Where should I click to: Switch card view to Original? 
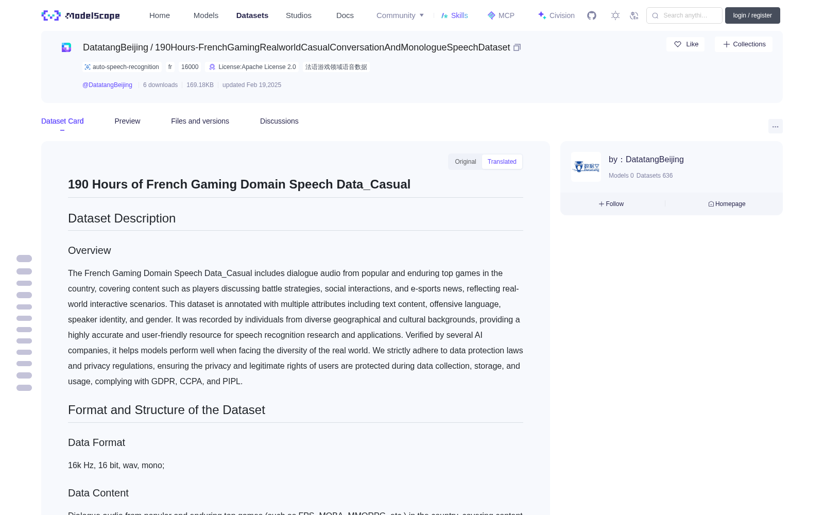[466, 162]
